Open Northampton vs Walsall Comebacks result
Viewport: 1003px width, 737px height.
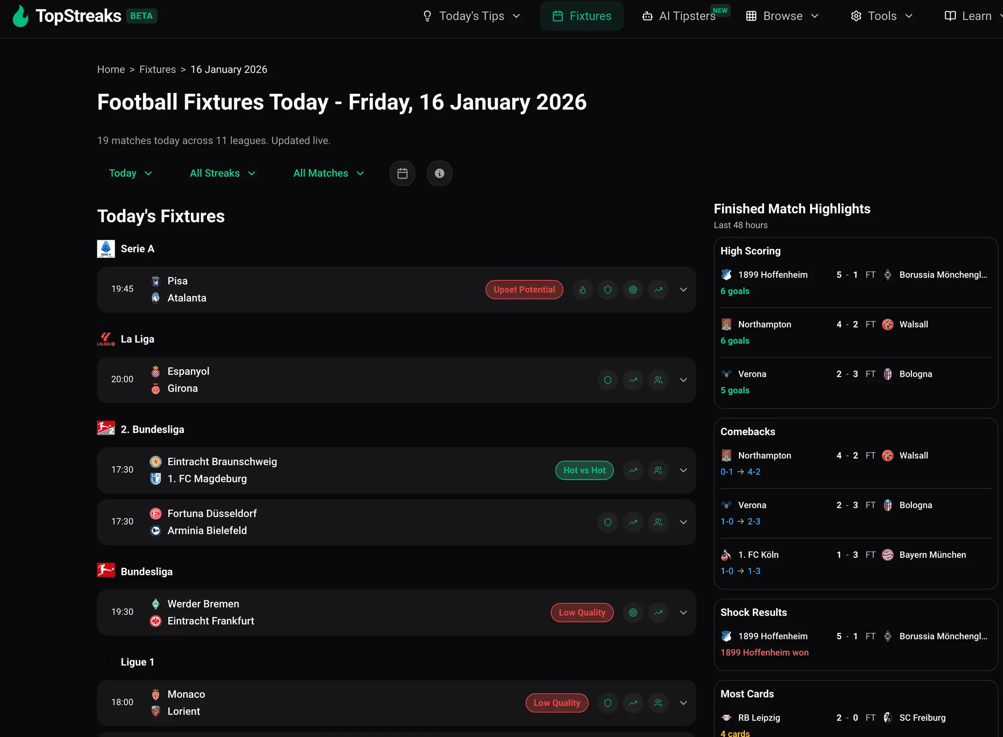click(856, 463)
